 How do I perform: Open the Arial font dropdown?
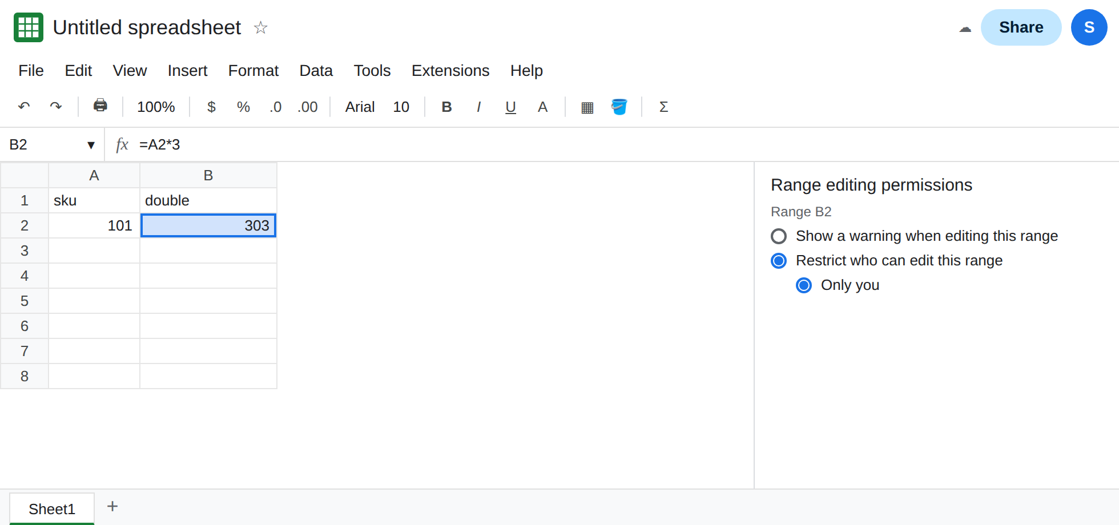(360, 107)
